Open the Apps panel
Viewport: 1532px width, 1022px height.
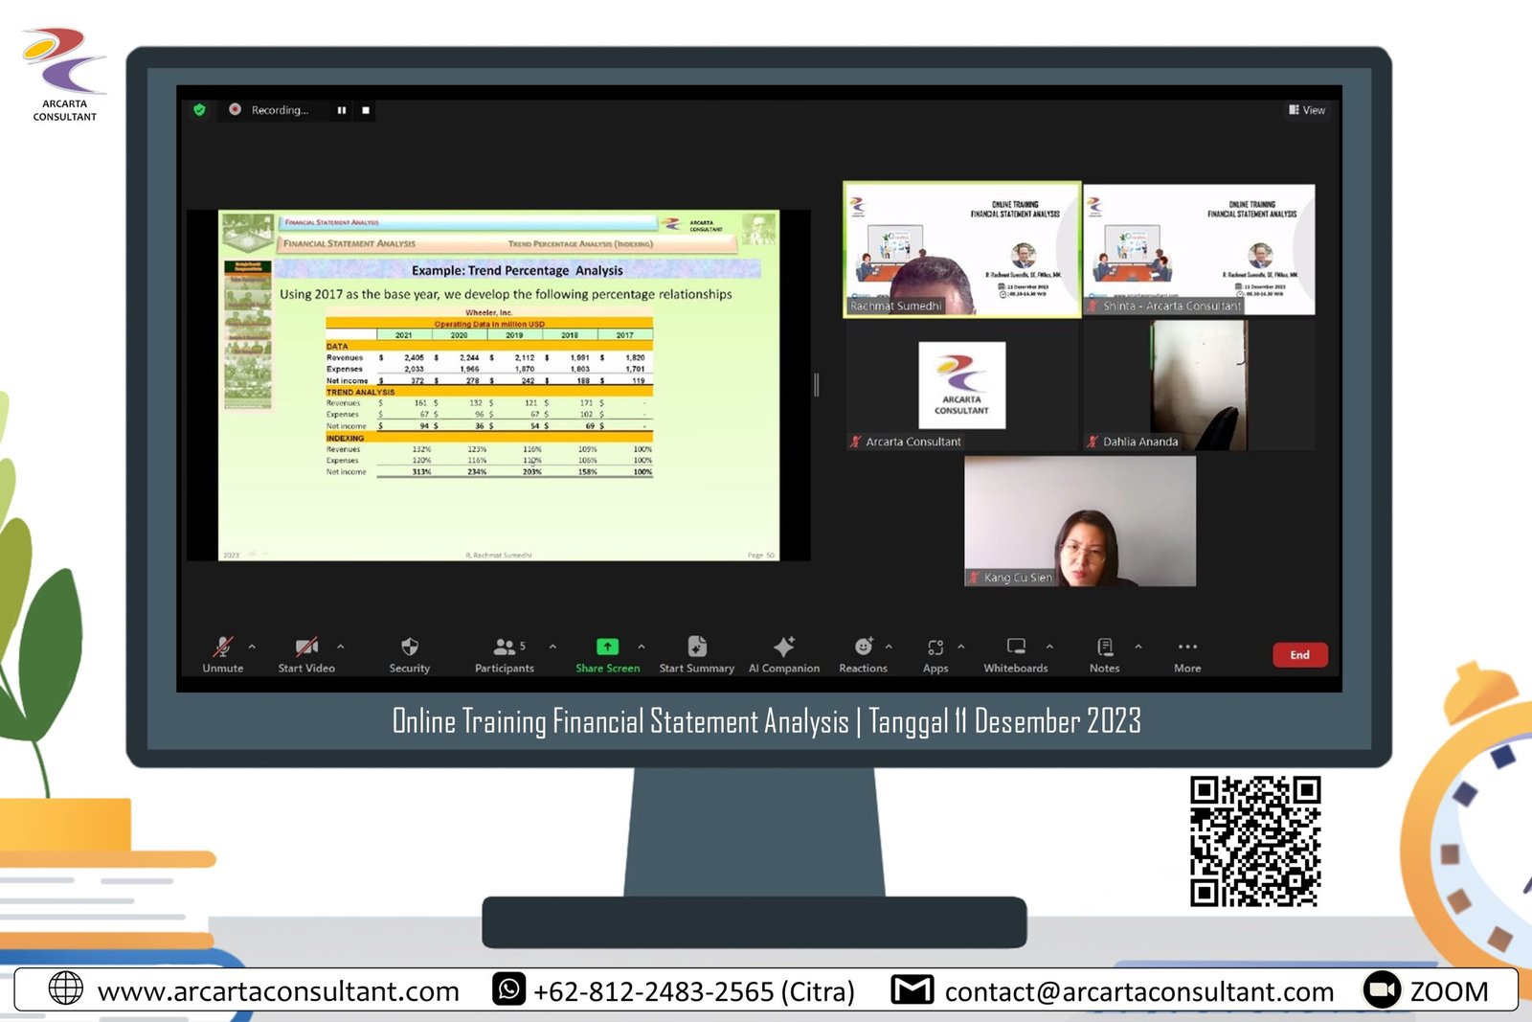(935, 654)
